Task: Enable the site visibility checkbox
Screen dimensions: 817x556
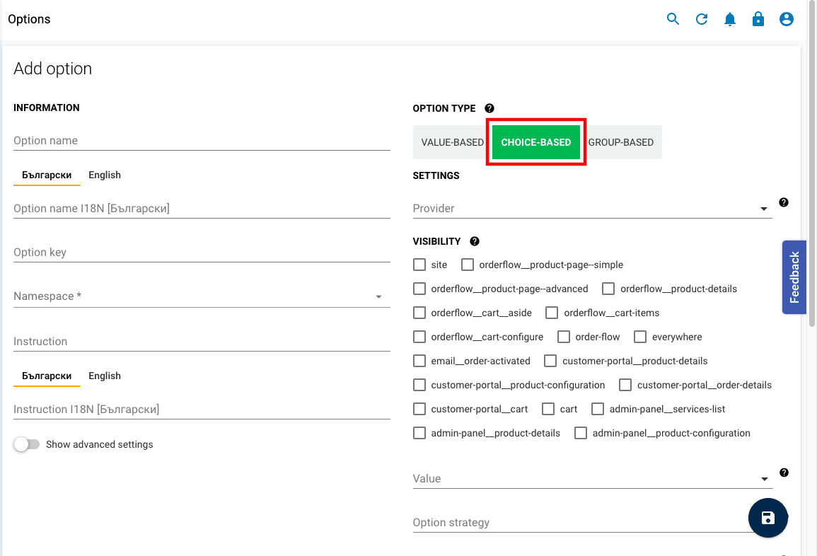Action: [x=419, y=265]
